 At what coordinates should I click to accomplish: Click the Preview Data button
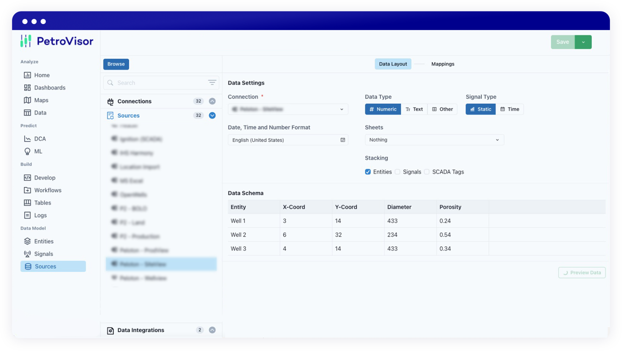(582, 273)
